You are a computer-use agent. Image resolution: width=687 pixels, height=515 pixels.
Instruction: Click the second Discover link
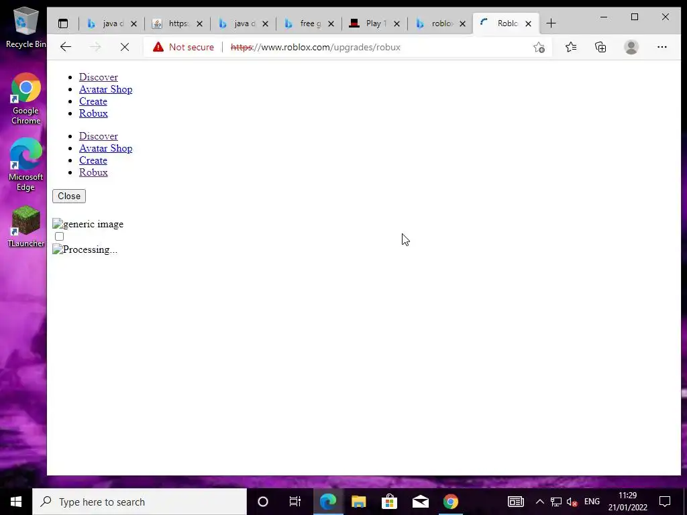click(99, 136)
